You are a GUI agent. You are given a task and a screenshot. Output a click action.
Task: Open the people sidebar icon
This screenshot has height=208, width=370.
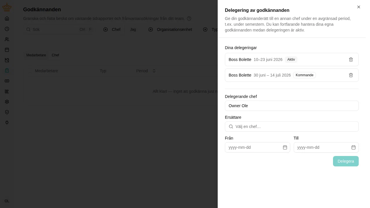7,39
